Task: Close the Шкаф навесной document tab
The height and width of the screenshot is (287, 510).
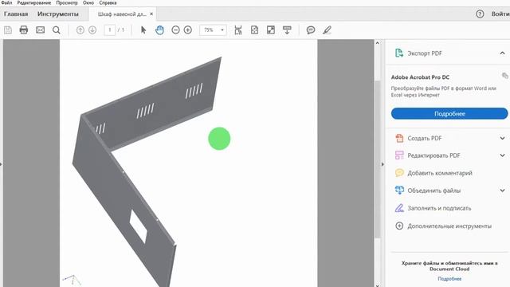Action: click(x=151, y=14)
